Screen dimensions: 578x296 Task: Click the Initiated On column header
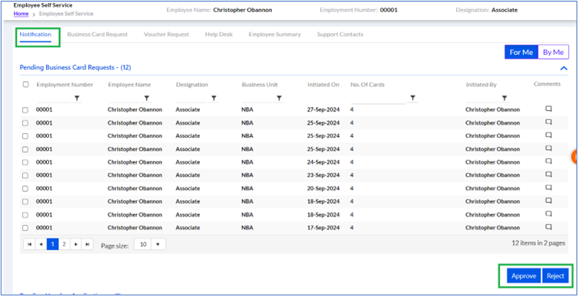pyautogui.click(x=323, y=85)
